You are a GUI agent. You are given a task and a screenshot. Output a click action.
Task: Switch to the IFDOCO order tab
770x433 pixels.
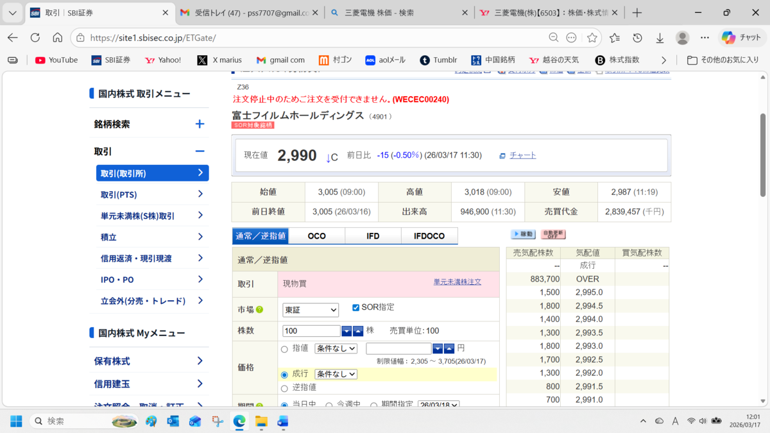(429, 236)
